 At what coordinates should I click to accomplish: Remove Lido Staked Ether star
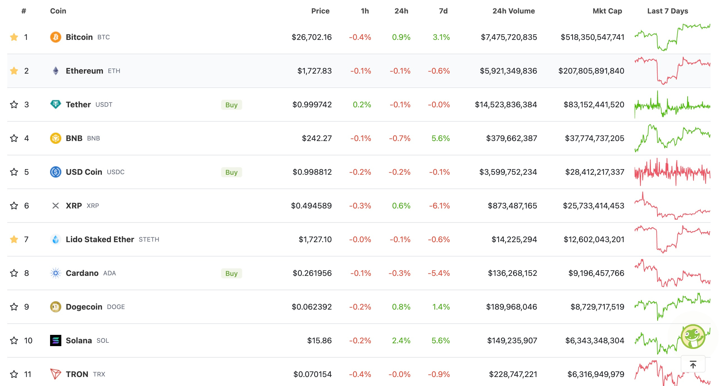14,239
